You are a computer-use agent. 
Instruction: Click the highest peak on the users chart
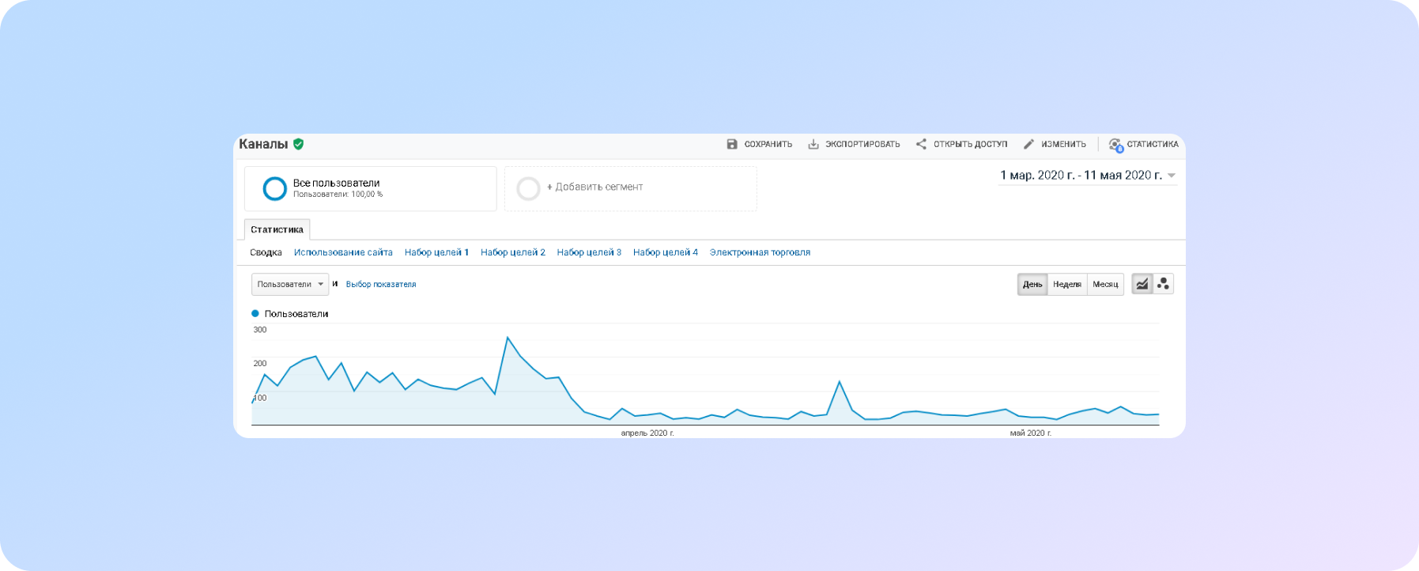[x=508, y=338]
